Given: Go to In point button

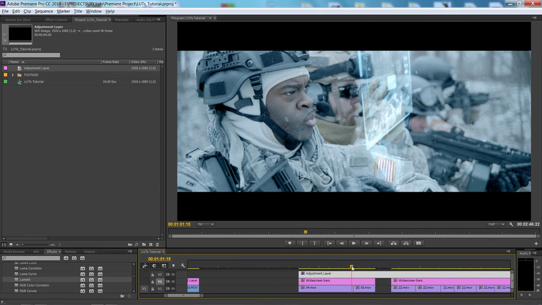Looking at the screenshot, I should coord(329,243).
